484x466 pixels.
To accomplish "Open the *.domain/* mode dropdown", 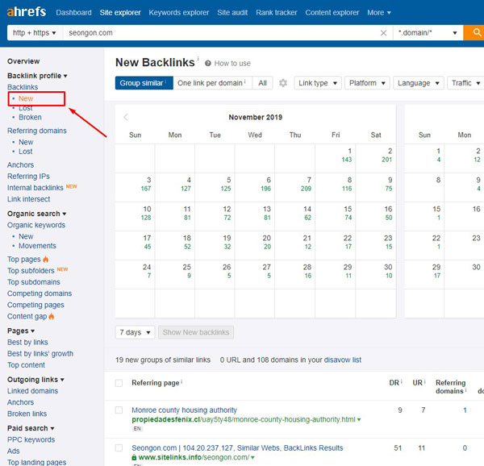I will click(x=428, y=33).
